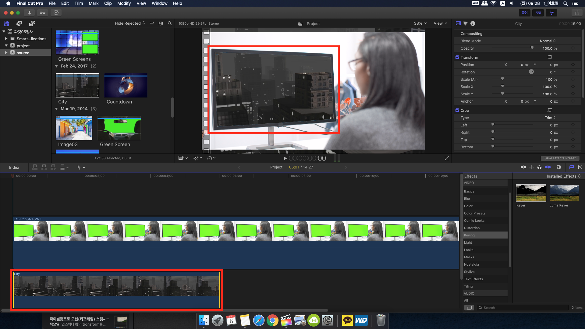The image size is (585, 329).
Task: Open the Trim menu
Action: (x=79, y=3)
